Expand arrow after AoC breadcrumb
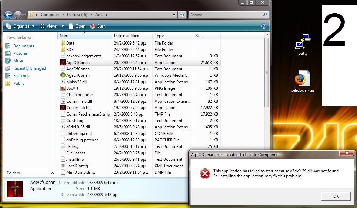This screenshot has height=208, width=357. click(x=107, y=15)
